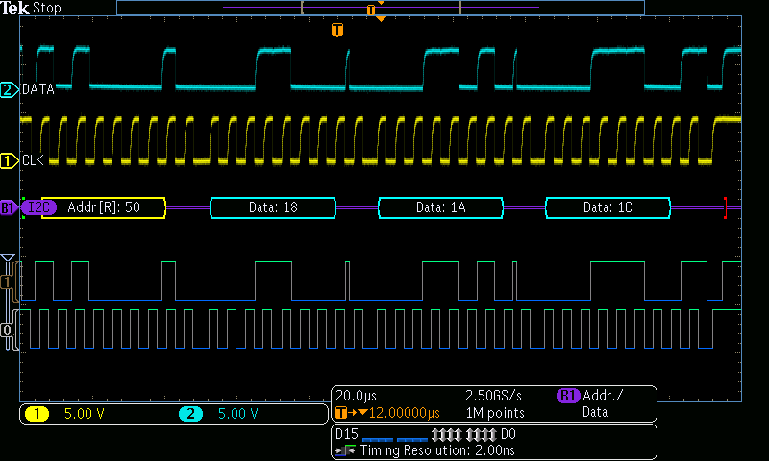Select the Data: 1C decoded packet

[608, 207]
